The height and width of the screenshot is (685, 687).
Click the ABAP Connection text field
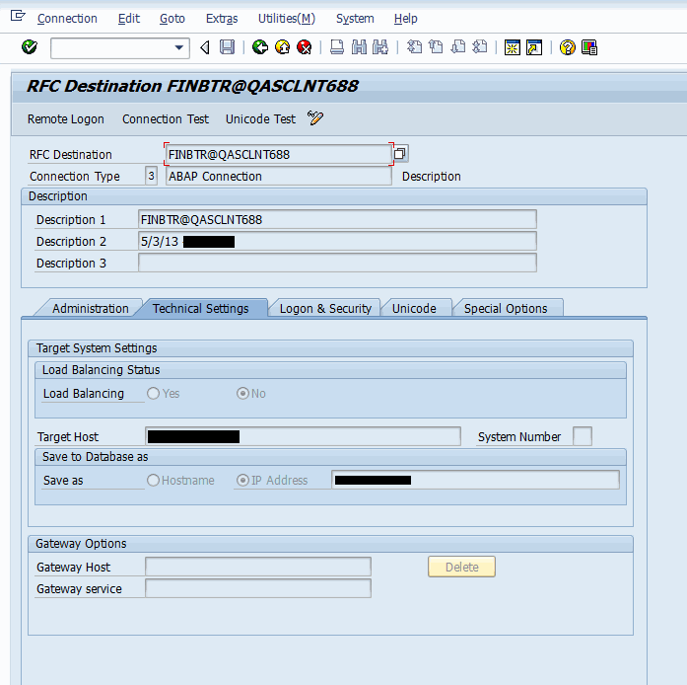click(278, 176)
